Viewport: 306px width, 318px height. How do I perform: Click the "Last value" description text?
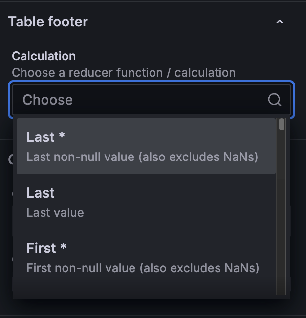pos(55,213)
